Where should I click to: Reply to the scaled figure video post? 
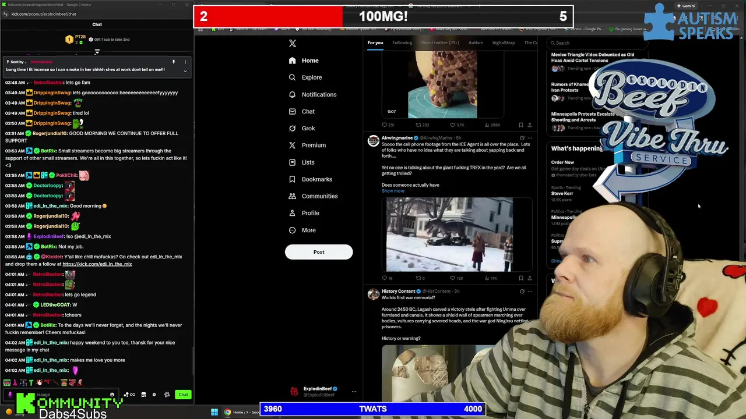click(388, 125)
